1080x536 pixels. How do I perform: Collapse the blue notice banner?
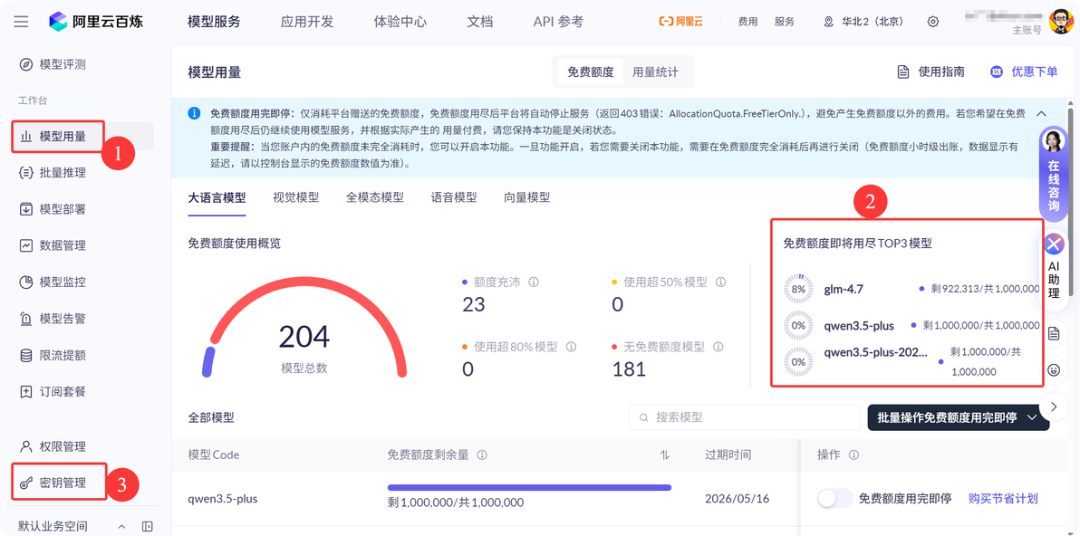pos(1041,113)
